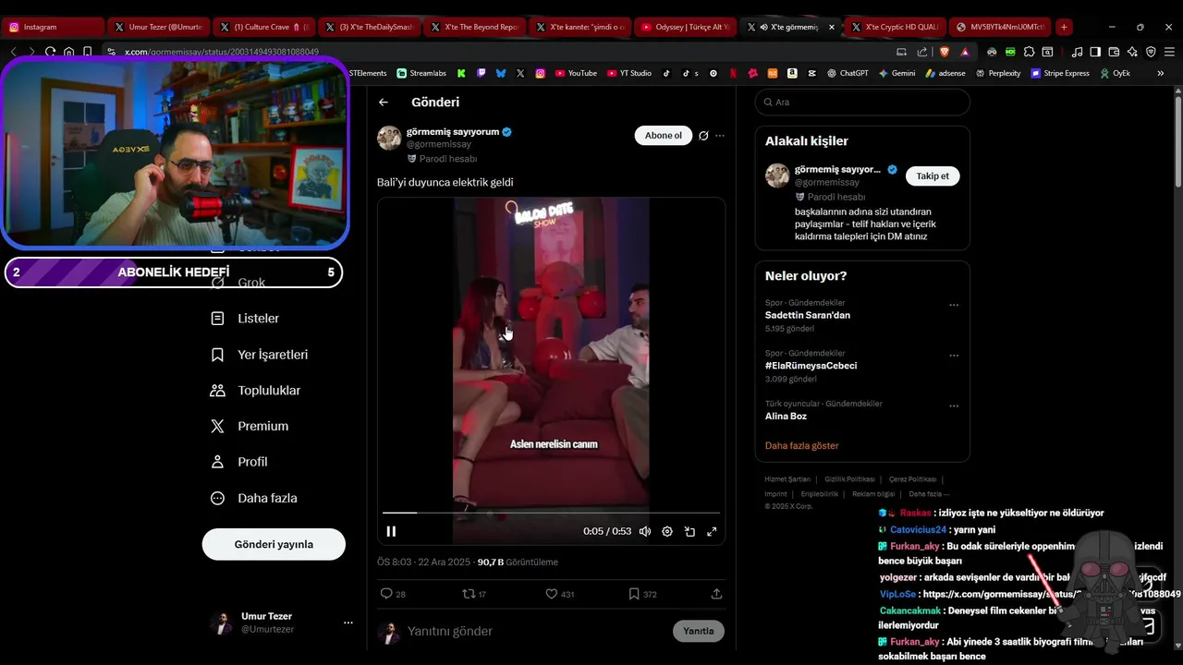Like the post with 431 likes

pyautogui.click(x=559, y=594)
